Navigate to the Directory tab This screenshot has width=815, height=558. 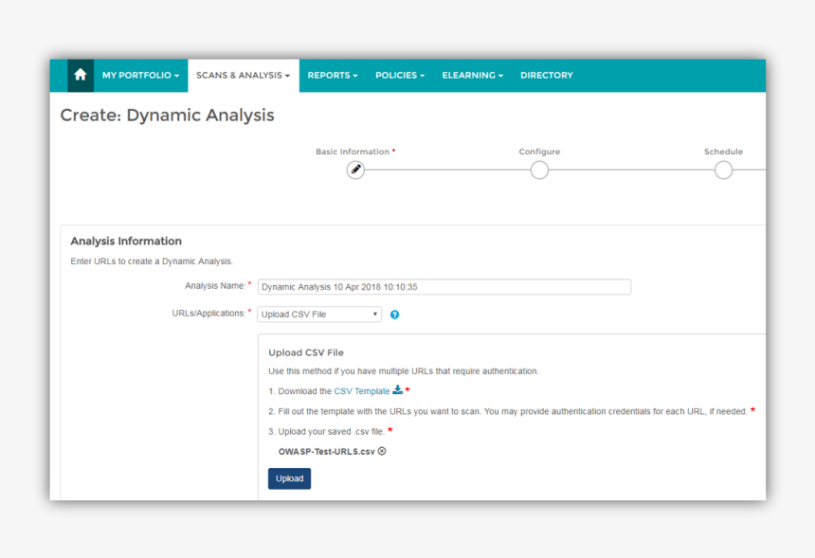546,75
